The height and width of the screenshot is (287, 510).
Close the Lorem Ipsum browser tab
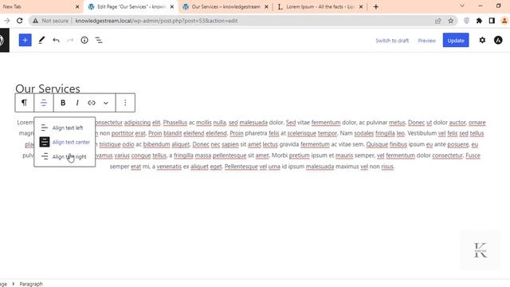[x=361, y=6]
